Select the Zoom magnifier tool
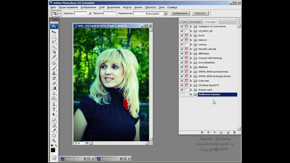The width and height of the screenshot is (290, 163). [54, 140]
